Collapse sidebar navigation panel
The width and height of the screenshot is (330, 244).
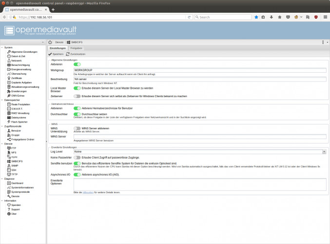[x=43, y=42]
